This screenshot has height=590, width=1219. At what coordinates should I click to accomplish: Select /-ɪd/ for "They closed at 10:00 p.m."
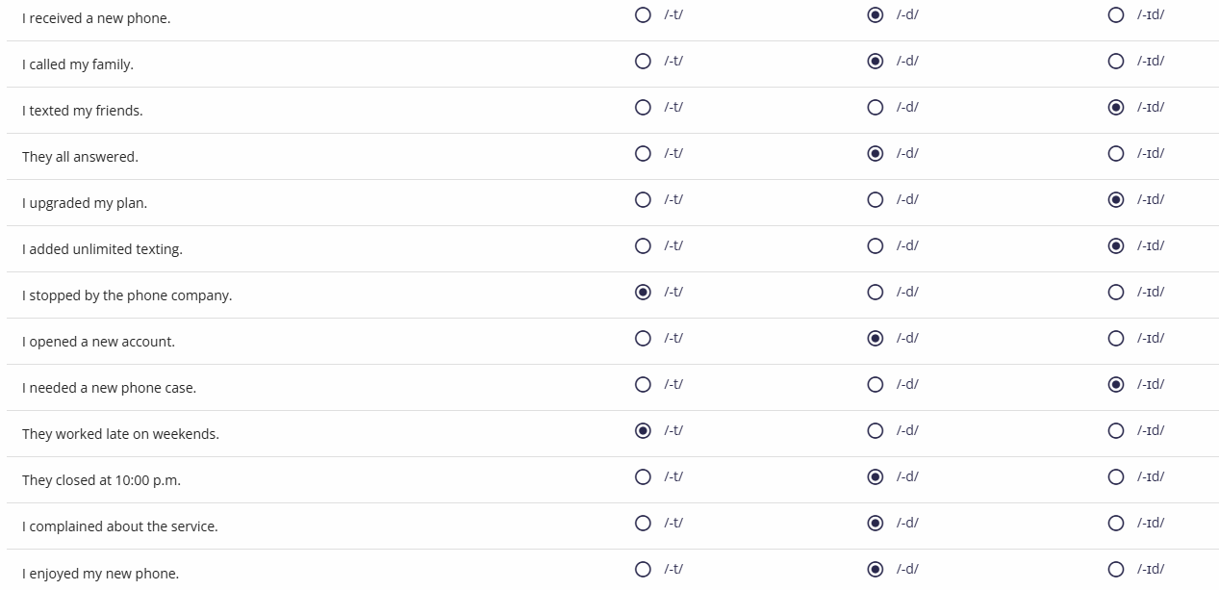(1116, 476)
